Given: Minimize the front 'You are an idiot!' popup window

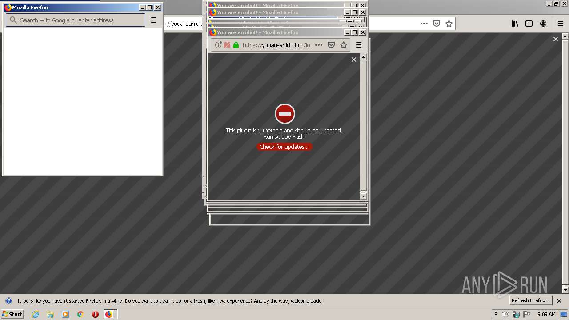Looking at the screenshot, I should [x=347, y=32].
